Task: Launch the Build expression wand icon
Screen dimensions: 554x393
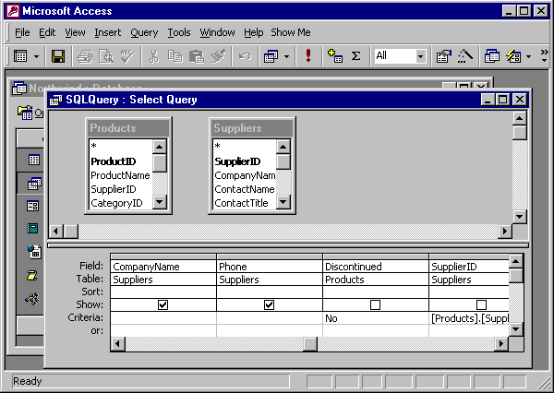Action: click(465, 56)
